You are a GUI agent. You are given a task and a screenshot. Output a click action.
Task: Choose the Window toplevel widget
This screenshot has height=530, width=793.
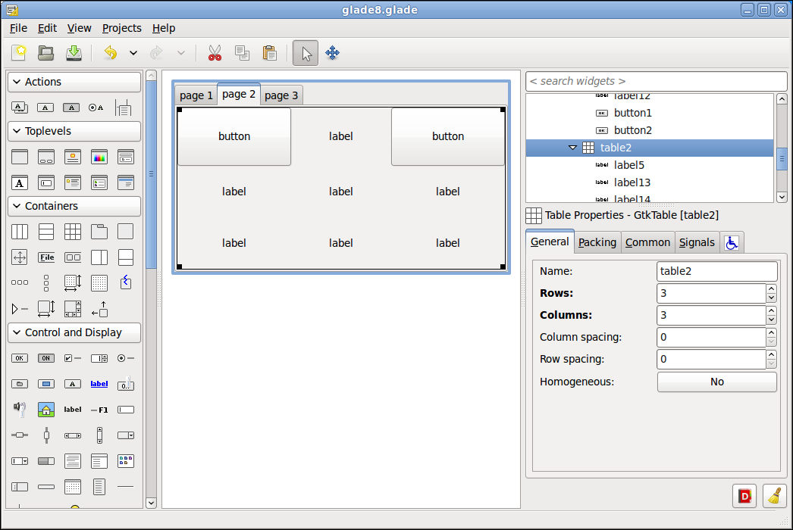pyautogui.click(x=20, y=157)
